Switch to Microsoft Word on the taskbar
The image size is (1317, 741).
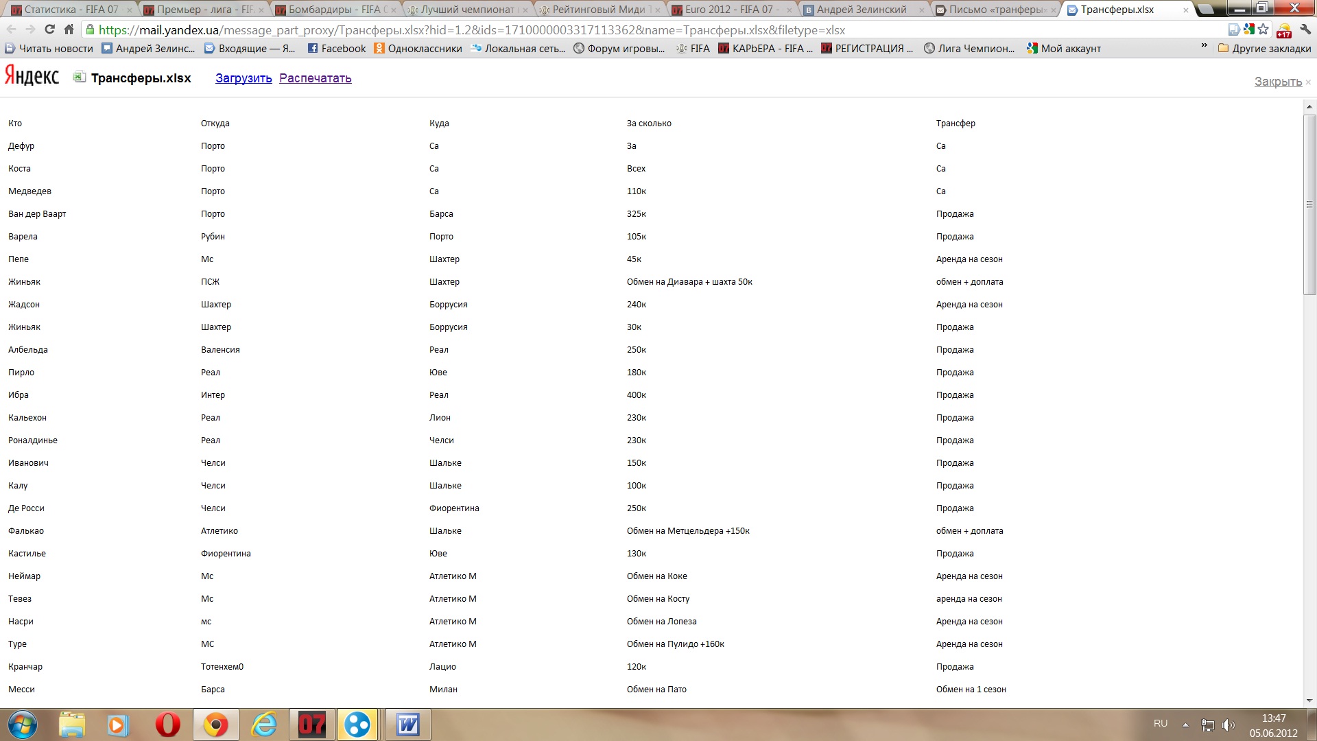click(x=408, y=725)
